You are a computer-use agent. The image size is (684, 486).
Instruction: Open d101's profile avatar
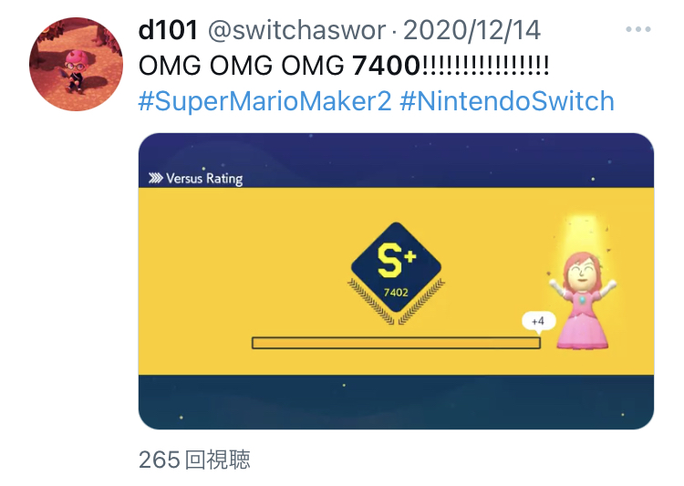coord(76,64)
